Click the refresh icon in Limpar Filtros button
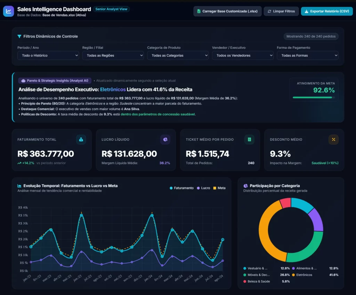Image resolution: width=356 pixels, height=295 pixels. click(269, 11)
